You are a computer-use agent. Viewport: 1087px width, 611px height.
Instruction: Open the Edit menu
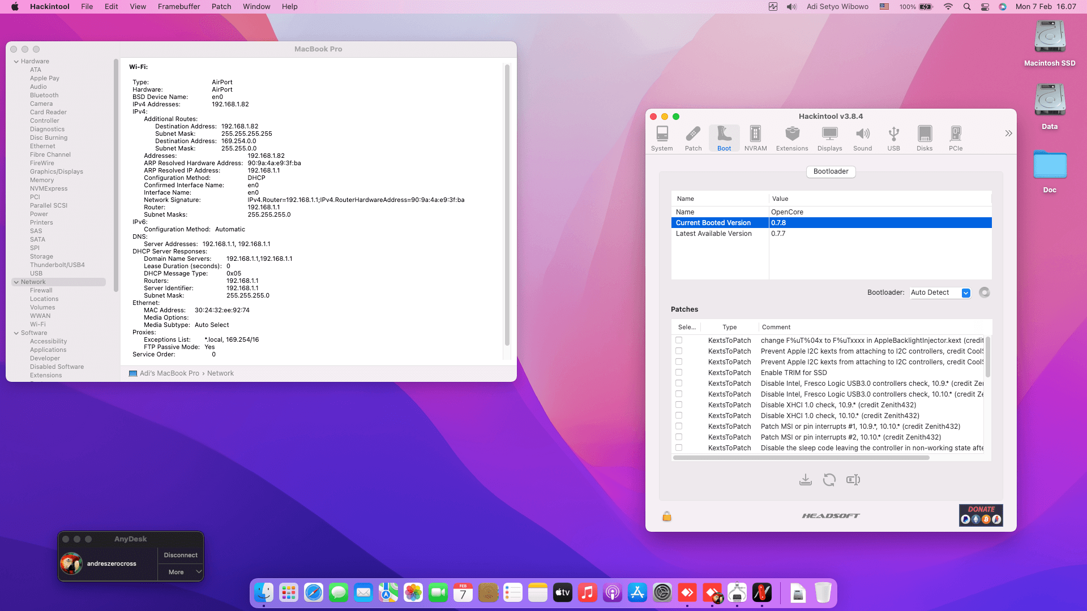click(x=112, y=7)
